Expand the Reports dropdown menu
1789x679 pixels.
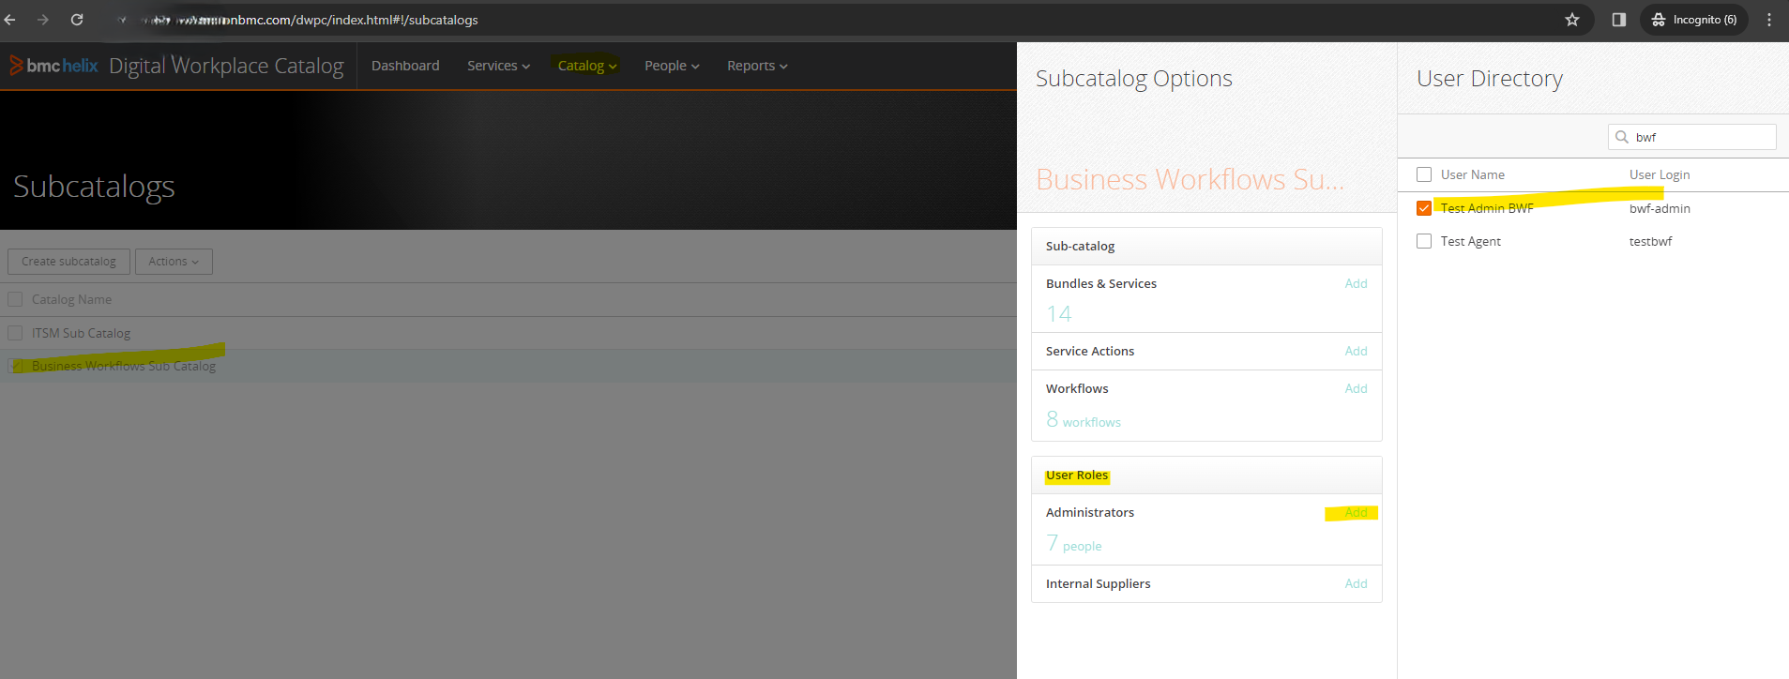(757, 66)
